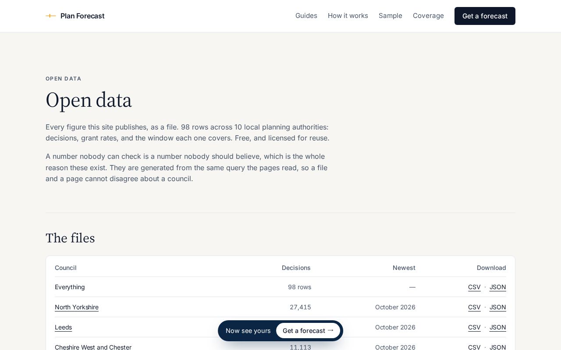Screen dimensions: 561x350
Task: Click Get a forecast in floating bar
Action: point(308,331)
